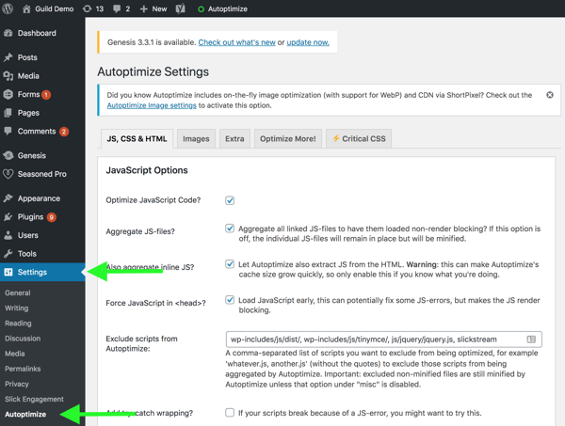Click the Comments speech bubble sidebar icon
Screen dimensions: 565x426
click(x=8, y=131)
